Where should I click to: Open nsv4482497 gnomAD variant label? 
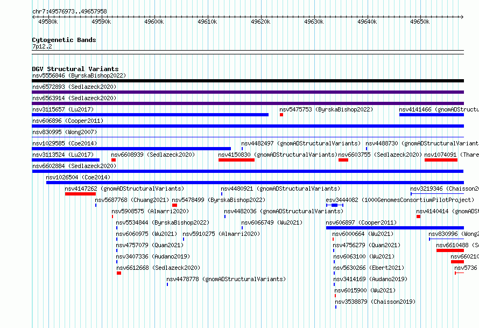click(x=301, y=143)
